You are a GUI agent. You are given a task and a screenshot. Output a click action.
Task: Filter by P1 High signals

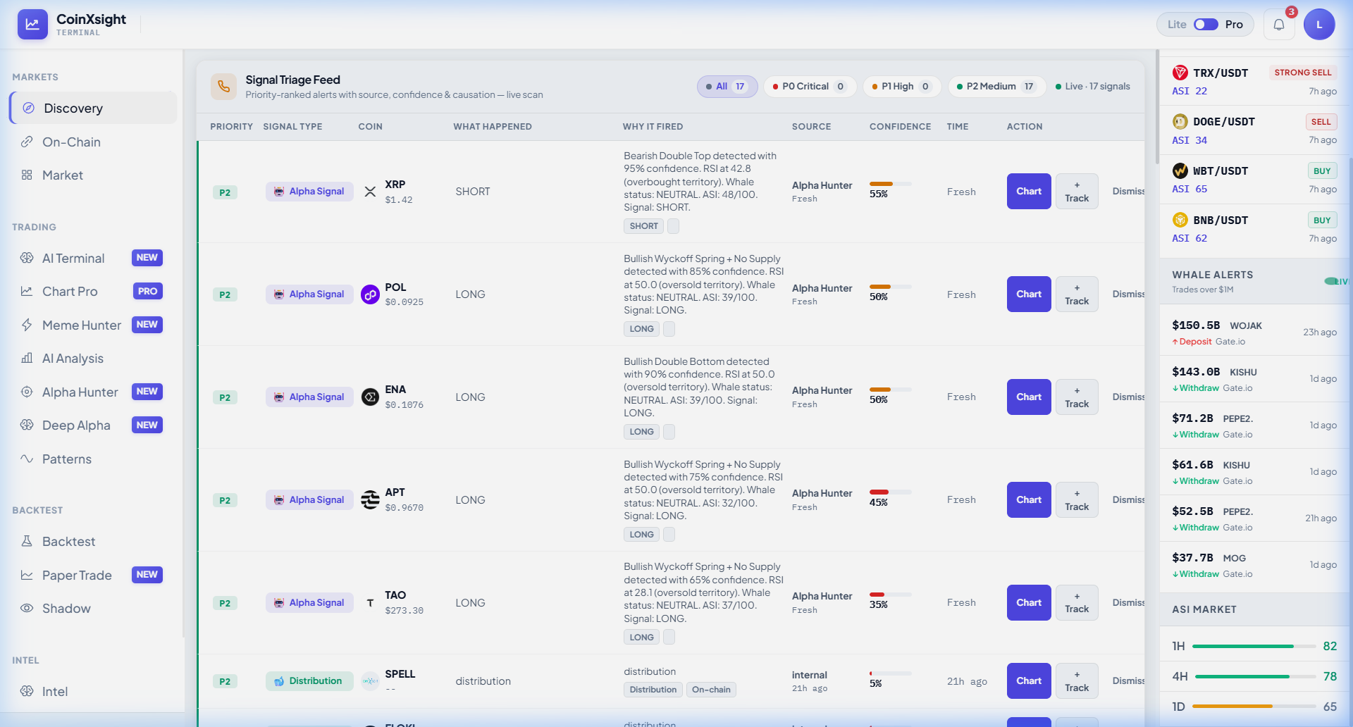click(902, 87)
